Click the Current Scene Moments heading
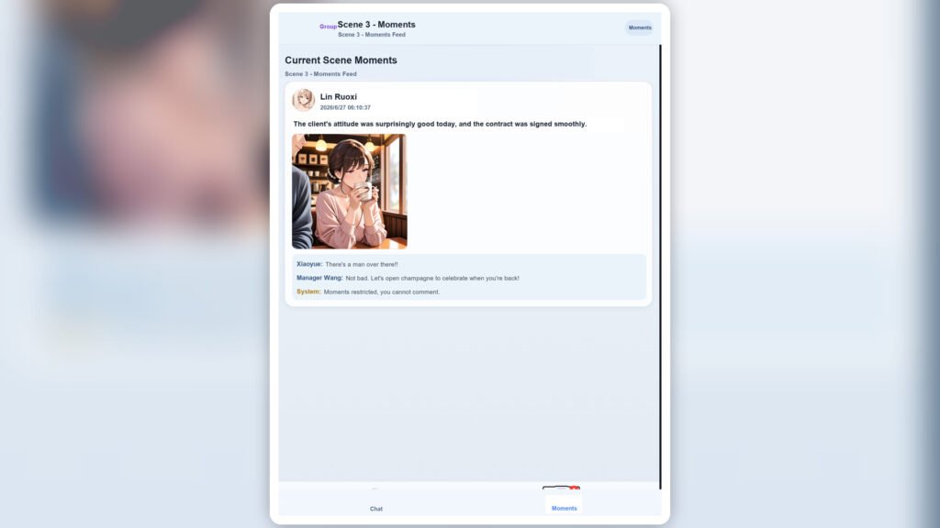 pyautogui.click(x=341, y=60)
